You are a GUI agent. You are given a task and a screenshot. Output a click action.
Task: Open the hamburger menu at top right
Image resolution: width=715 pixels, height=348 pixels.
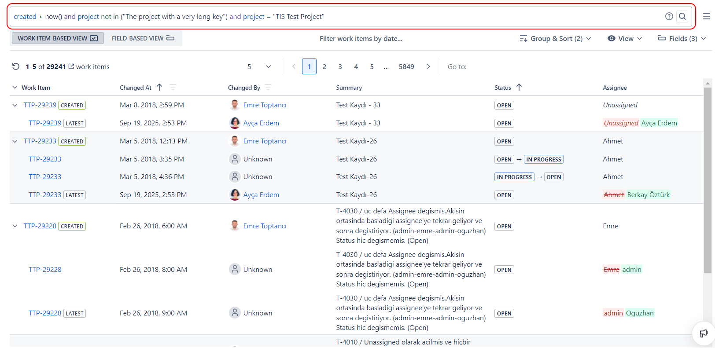tap(706, 16)
